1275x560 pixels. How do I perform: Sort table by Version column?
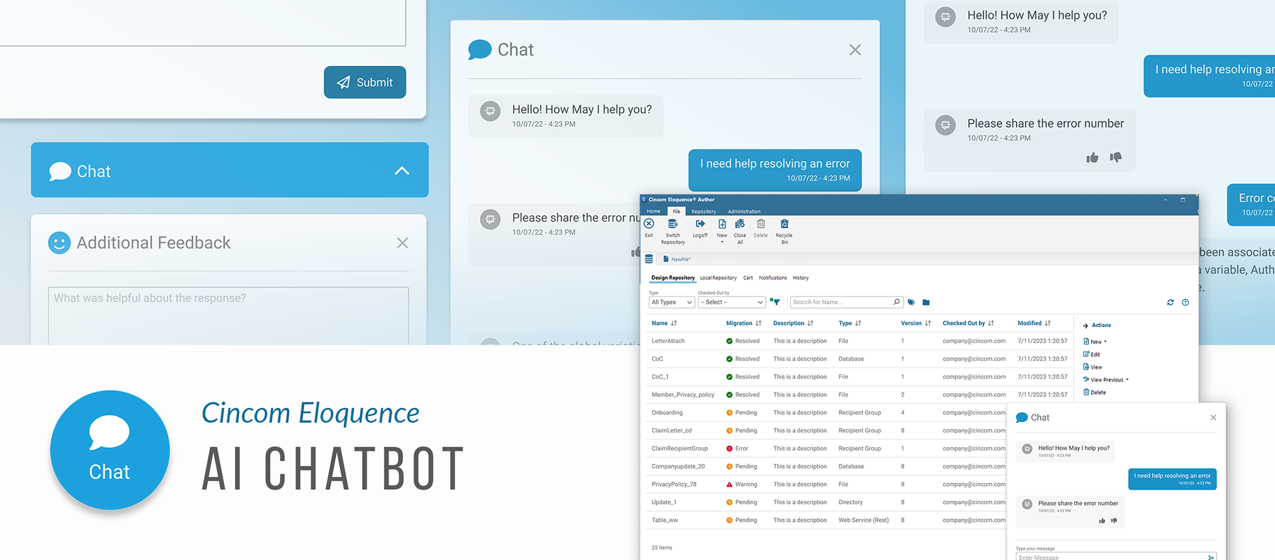pyautogui.click(x=916, y=323)
